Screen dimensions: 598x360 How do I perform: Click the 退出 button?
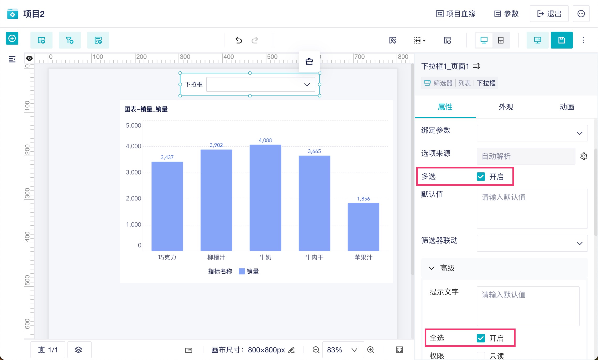[549, 14]
